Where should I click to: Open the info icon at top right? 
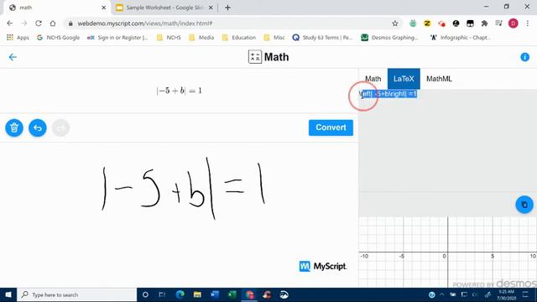tap(524, 57)
